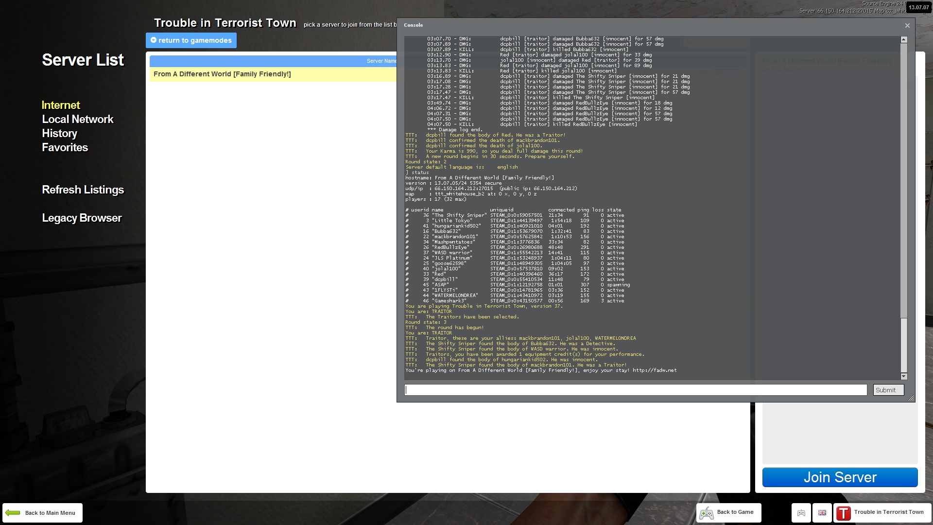Click the "Gameshark3" status row
The height and width of the screenshot is (525, 933).
coord(515,301)
